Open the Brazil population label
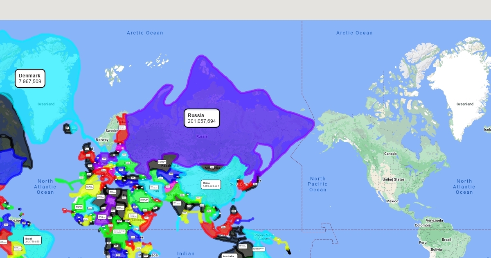This screenshot has height=258, width=491. click(x=32, y=240)
